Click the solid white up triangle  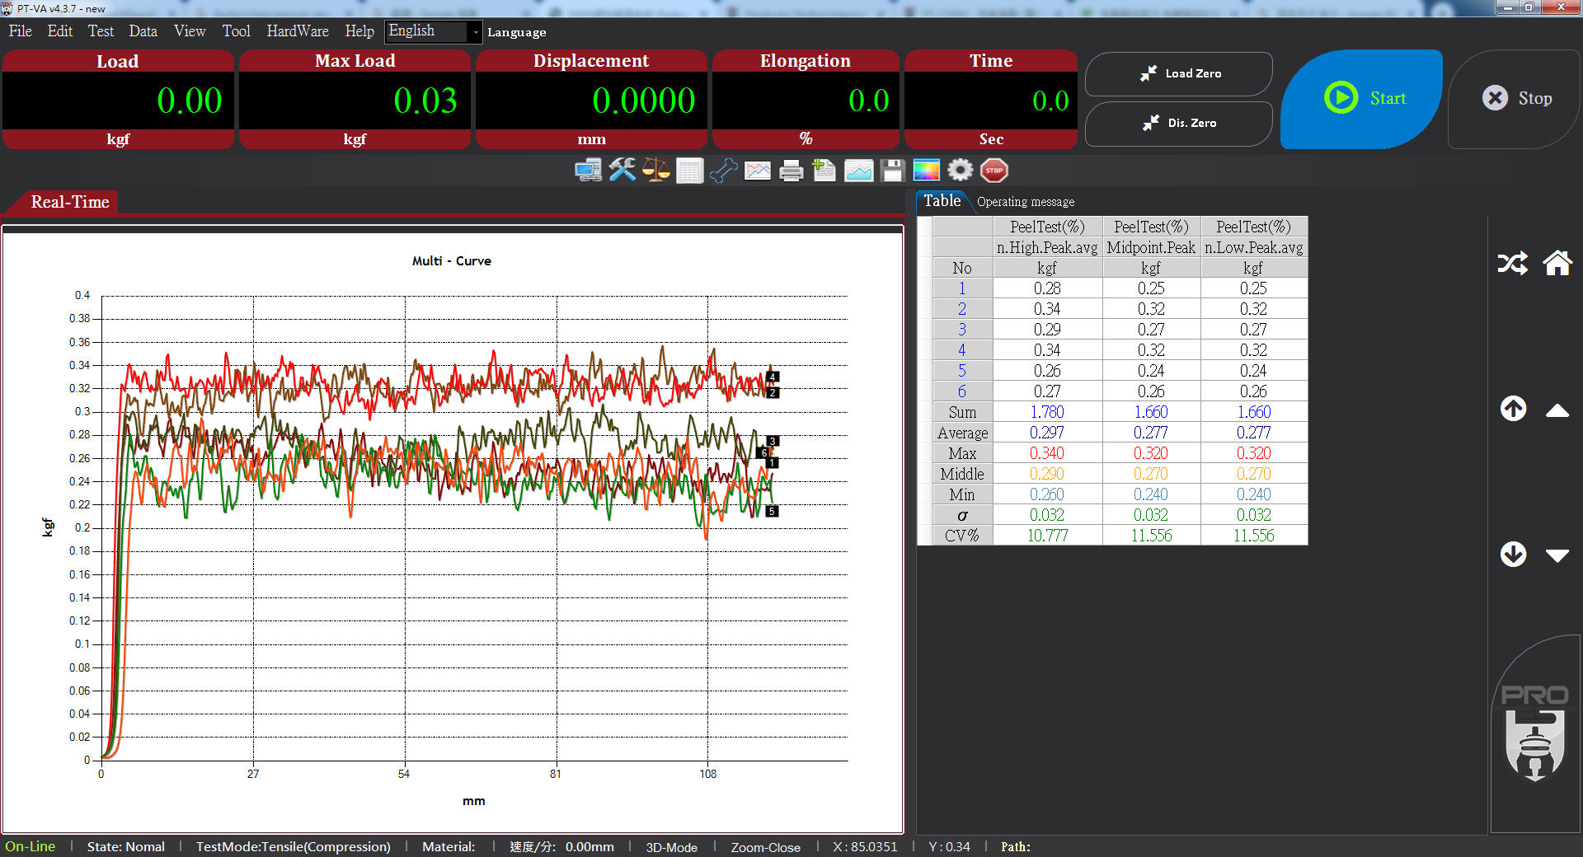[1557, 410]
